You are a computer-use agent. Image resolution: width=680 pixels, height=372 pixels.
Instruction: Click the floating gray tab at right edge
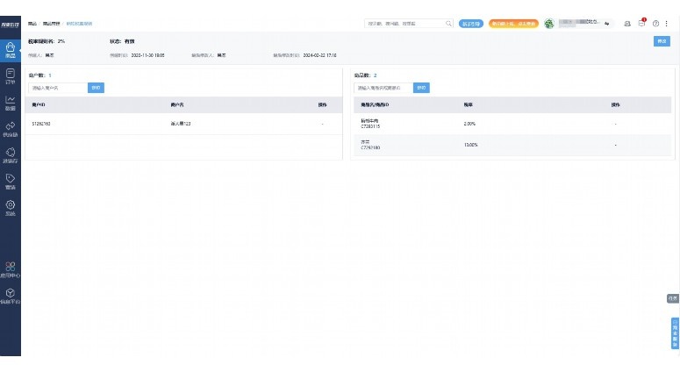click(x=673, y=298)
